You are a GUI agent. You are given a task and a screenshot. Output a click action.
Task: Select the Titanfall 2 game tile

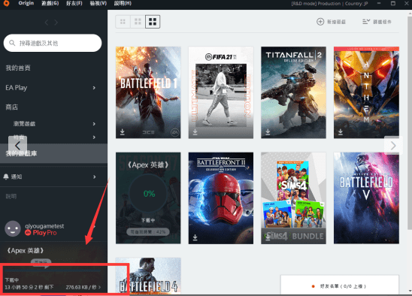pyautogui.click(x=293, y=92)
